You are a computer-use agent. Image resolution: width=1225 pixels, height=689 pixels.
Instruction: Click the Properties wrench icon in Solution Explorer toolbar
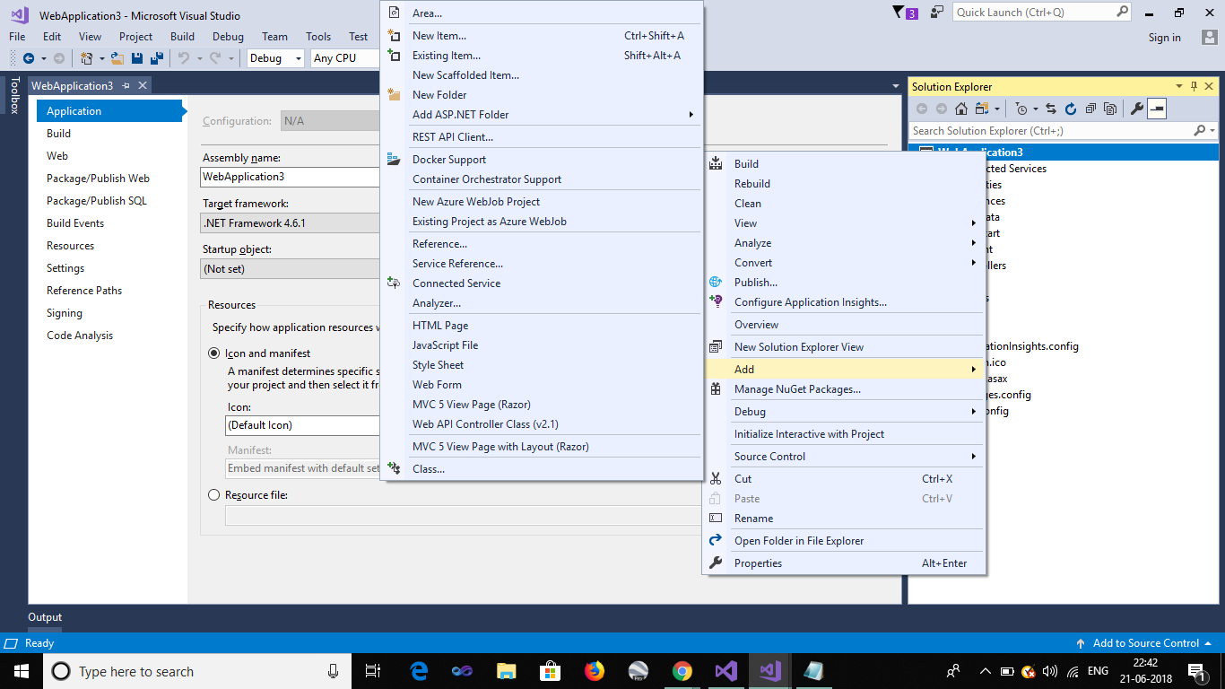[1137, 109]
